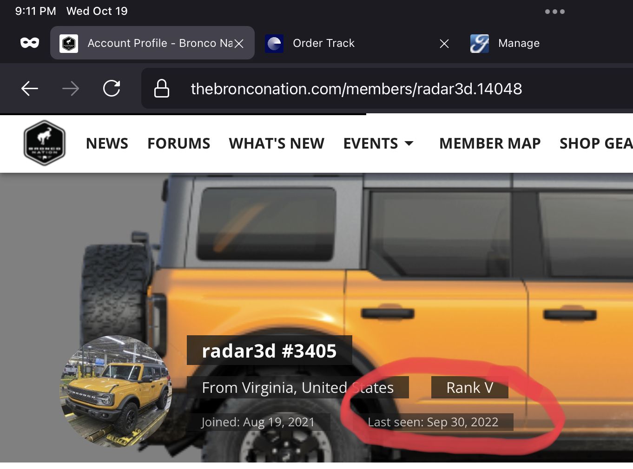Expand the EVENTS dropdown arrow
The image size is (633, 469).
409,143
